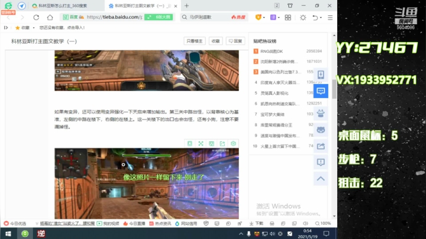The width and height of the screenshot is (426, 239).
Task: Go to the browser home page icon
Action: [50, 17]
